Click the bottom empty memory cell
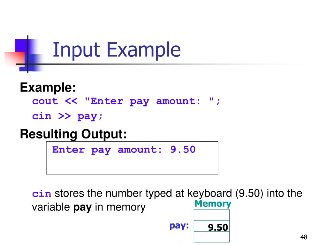 212,237
